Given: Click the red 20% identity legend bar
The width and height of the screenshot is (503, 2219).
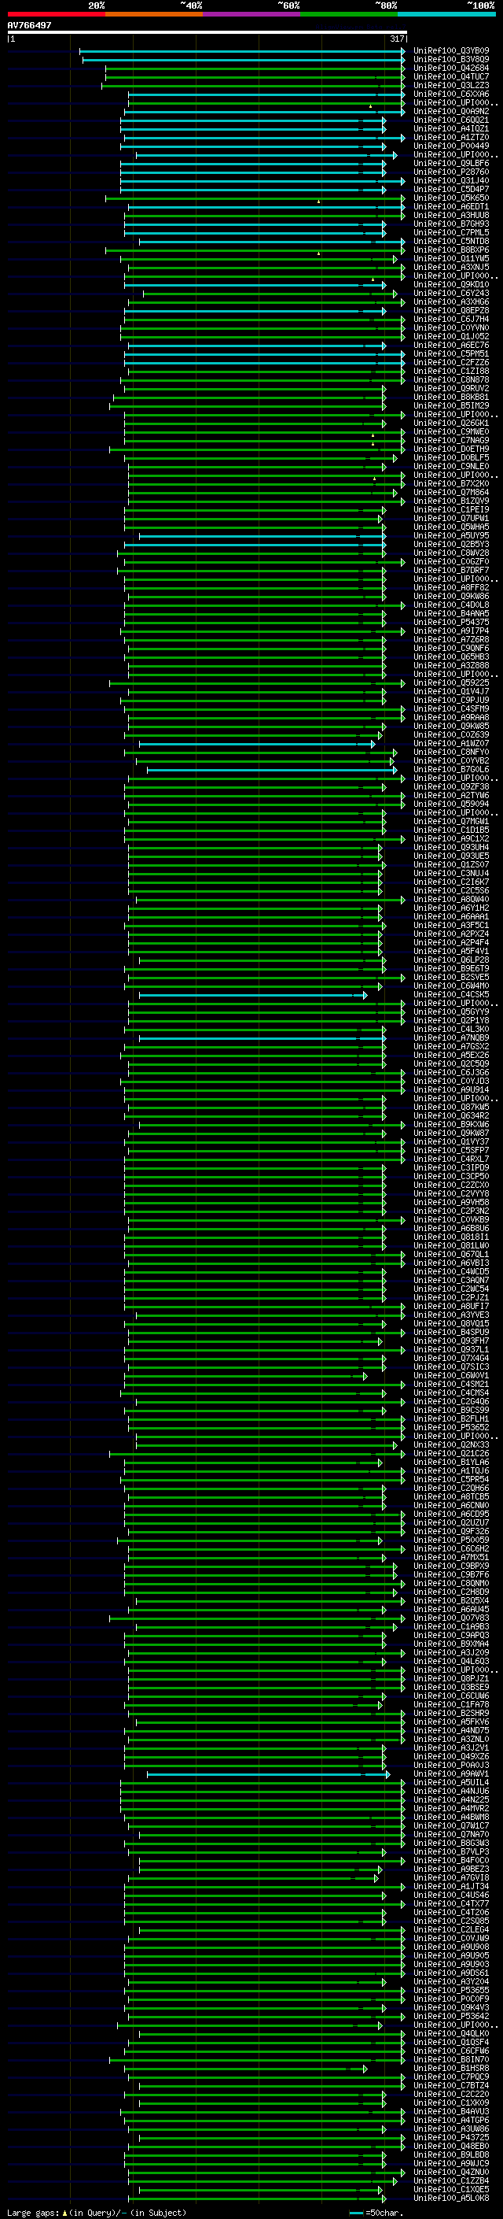Looking at the screenshot, I should (x=56, y=14).
